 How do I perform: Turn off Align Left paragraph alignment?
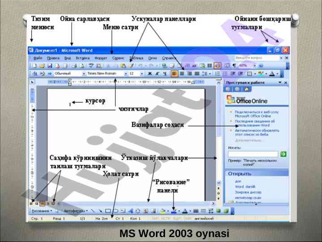(174, 73)
